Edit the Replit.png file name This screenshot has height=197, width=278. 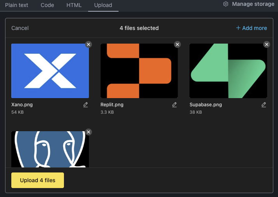coord(174,105)
